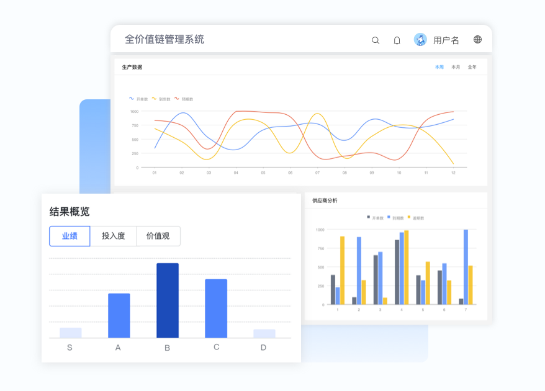Click the 全价值链管理系统 title
The image size is (545, 391).
tap(164, 39)
